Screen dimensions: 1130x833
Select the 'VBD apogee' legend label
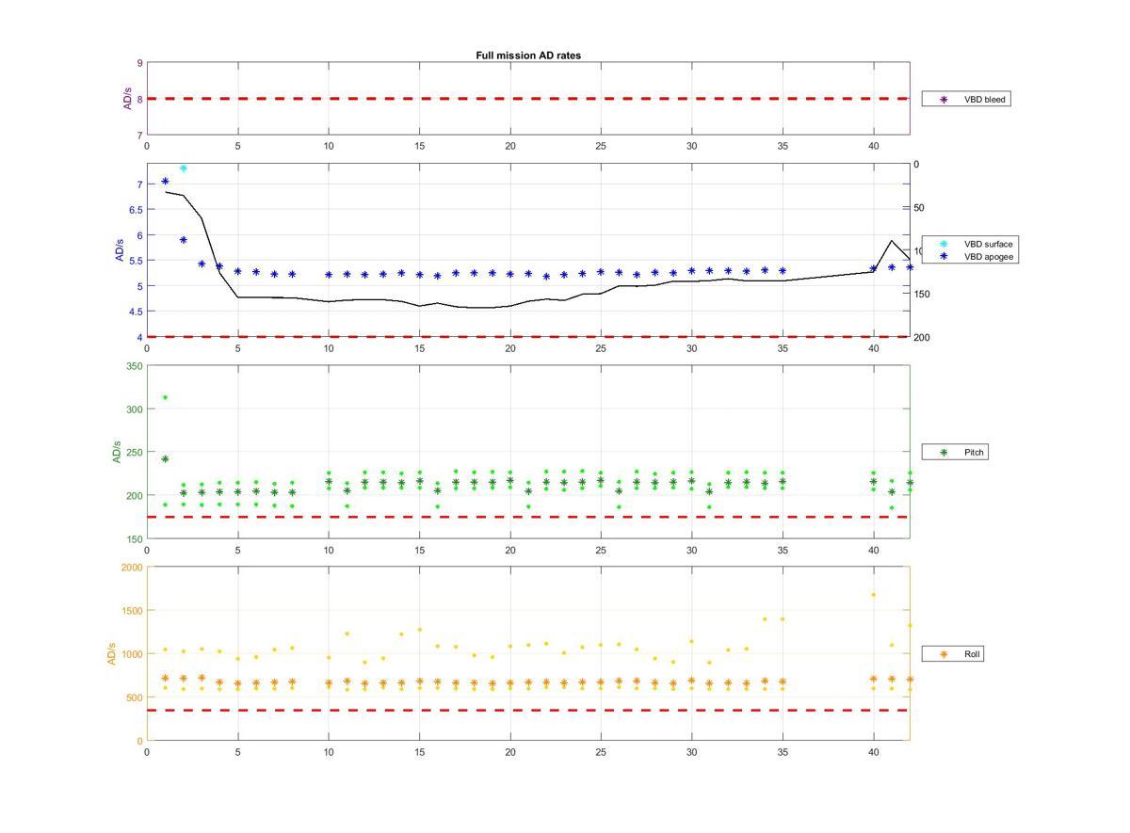pyautogui.click(x=989, y=256)
